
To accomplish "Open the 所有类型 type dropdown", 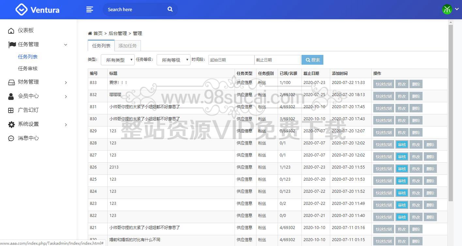I will point(118,60).
